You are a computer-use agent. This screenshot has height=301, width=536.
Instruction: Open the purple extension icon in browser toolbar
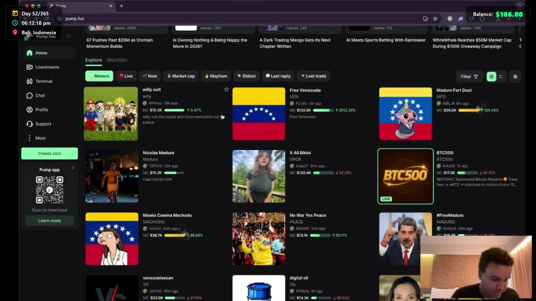point(461,18)
